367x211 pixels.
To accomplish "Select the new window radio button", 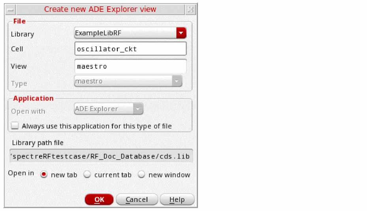I will pos(141,175).
